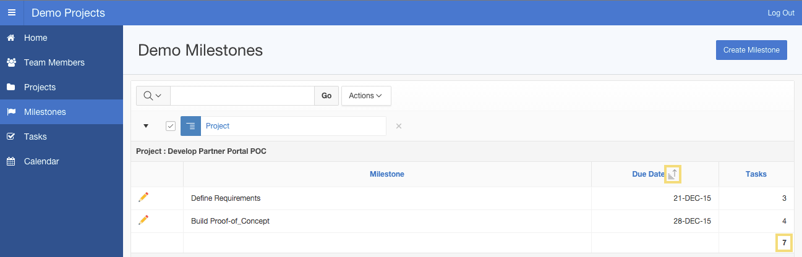Uncheck the Project control break checkbox
802x257 pixels.
(x=171, y=126)
